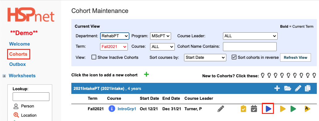The width and height of the screenshot is (319, 121).
Task: Click the blue play arrow icon
Action: (x=269, y=109)
